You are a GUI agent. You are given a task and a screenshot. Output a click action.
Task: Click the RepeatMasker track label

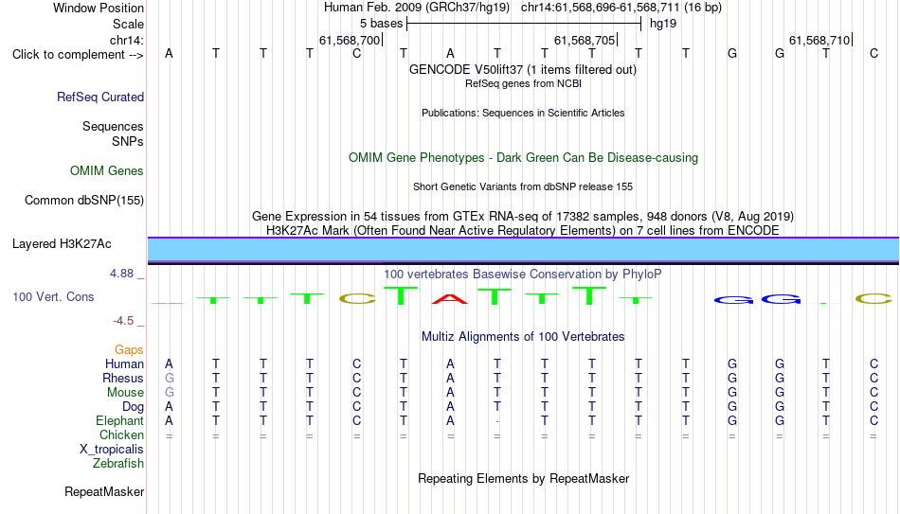pos(104,491)
